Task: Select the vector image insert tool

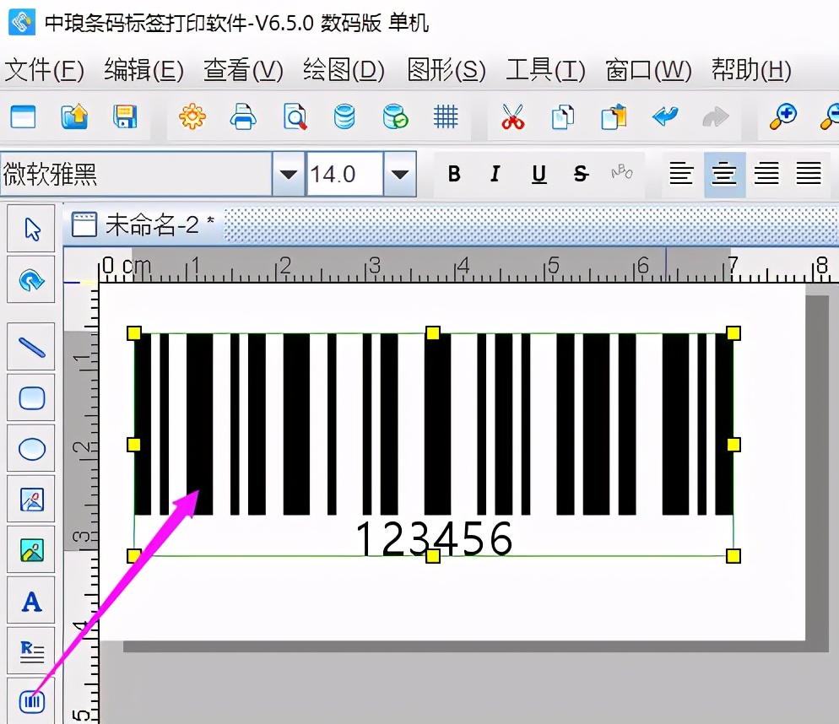Action: tap(31, 499)
